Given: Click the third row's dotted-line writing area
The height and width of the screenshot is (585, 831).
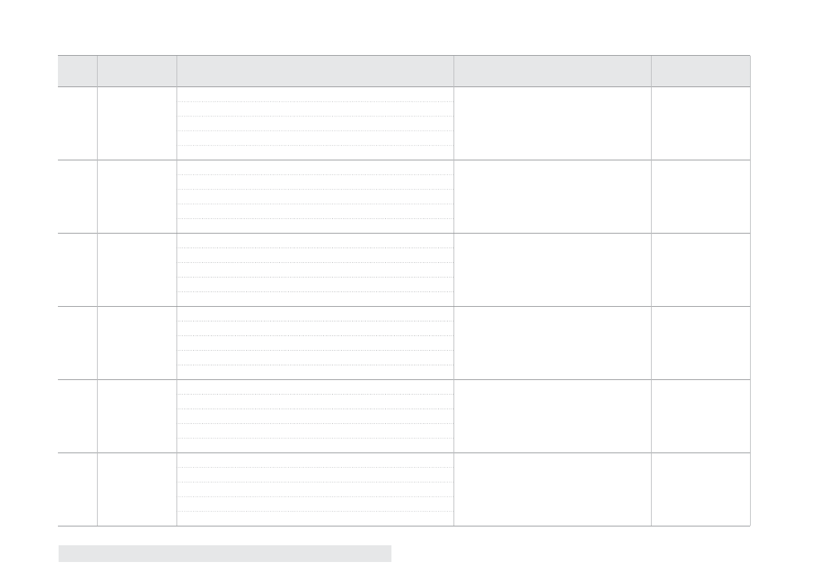Looking at the screenshot, I should 315,270.
